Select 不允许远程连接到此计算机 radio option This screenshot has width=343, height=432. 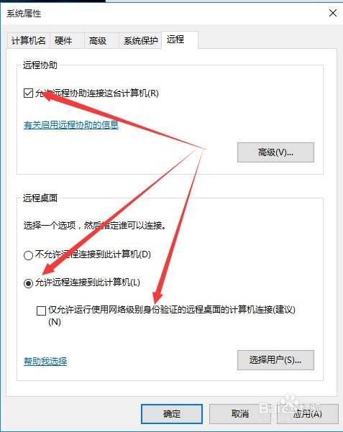pyautogui.click(x=28, y=255)
